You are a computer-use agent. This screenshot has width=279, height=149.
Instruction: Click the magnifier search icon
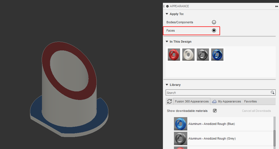point(272,92)
